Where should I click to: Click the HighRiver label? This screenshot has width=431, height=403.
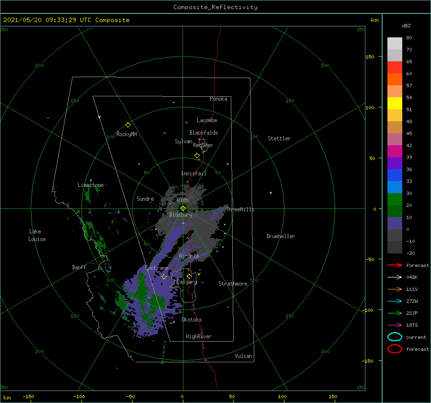(x=199, y=336)
